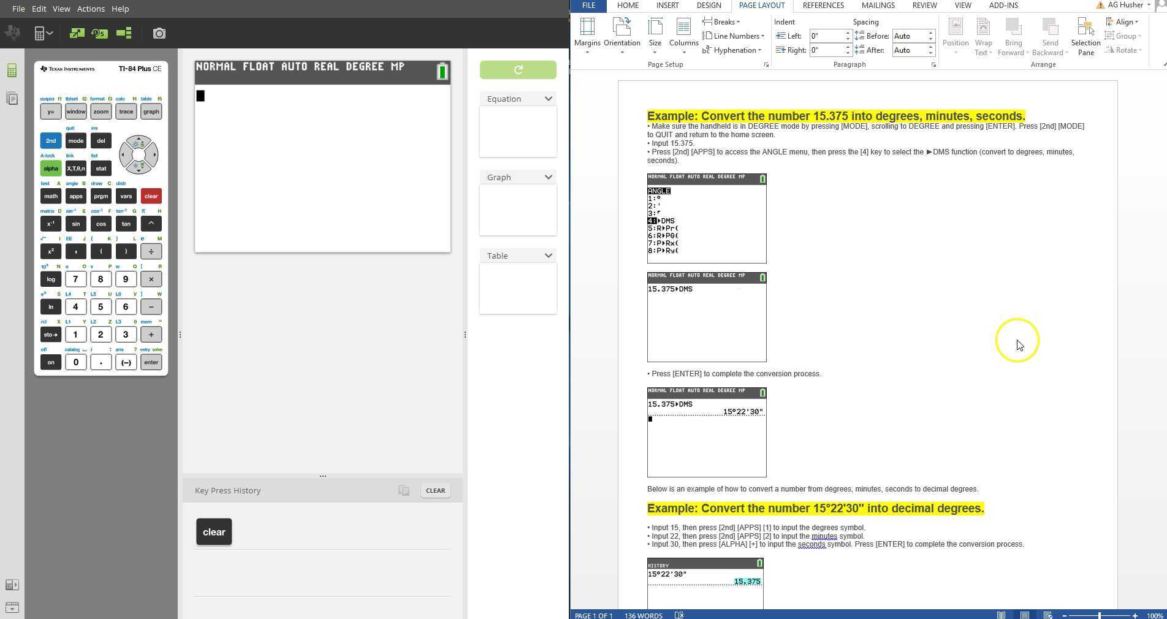Click the key press history timing icon
This screenshot has width=1167, height=619.
pyautogui.click(x=99, y=33)
